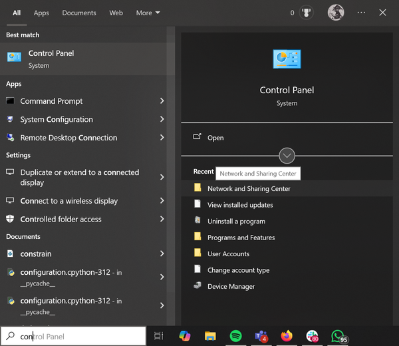Click the folder icon next to Programs and Features
Viewport: 399px width, 346px height.
(198, 236)
